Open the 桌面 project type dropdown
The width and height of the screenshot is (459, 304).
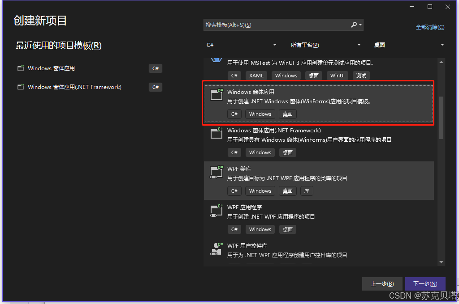tap(409, 45)
